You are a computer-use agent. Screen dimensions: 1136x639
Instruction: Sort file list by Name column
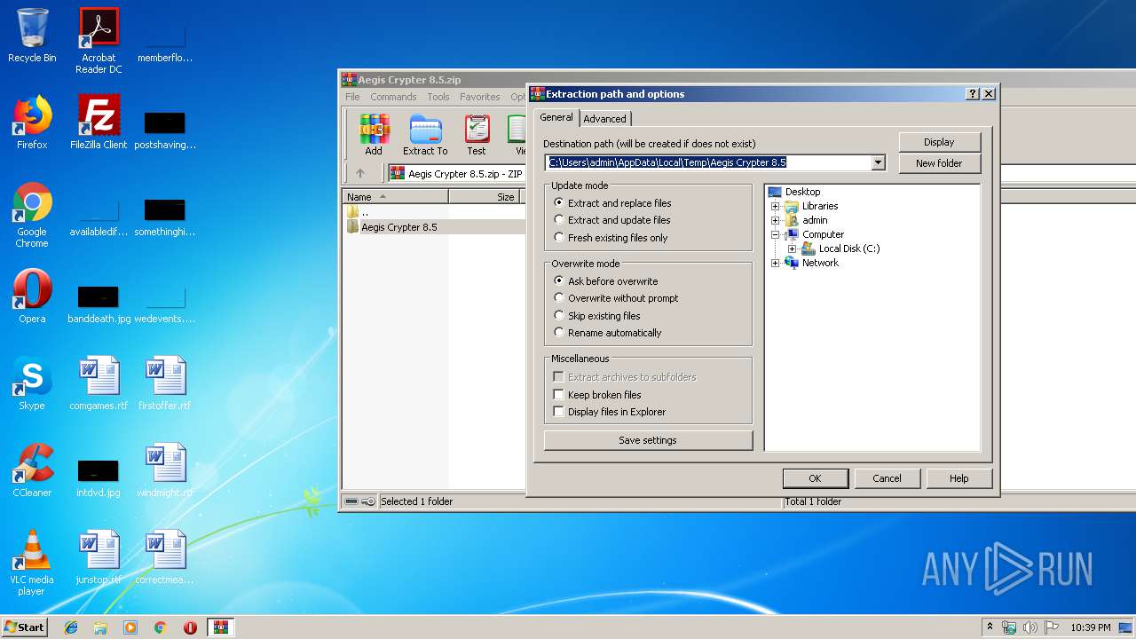(x=395, y=197)
